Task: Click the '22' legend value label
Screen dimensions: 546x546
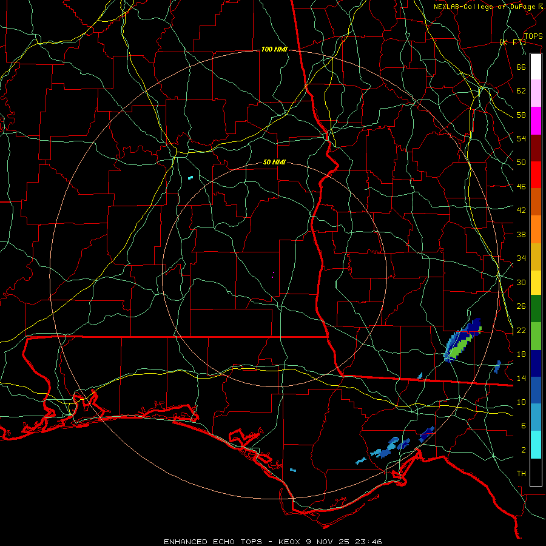Action: pos(521,330)
